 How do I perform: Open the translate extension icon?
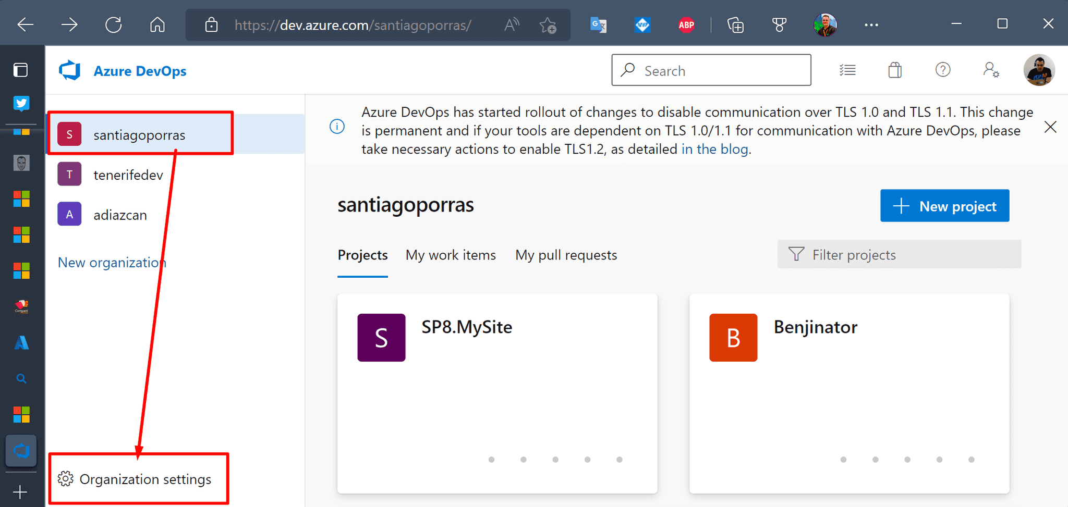tap(598, 24)
